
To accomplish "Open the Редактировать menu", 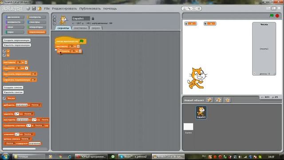I will pos(64,8).
